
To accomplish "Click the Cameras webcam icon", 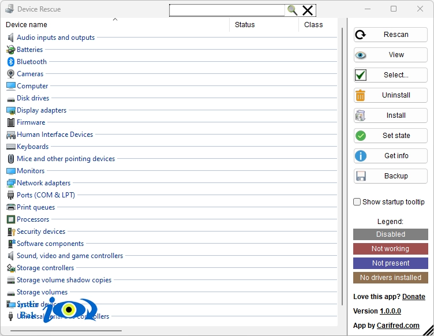I will [x=10, y=74].
